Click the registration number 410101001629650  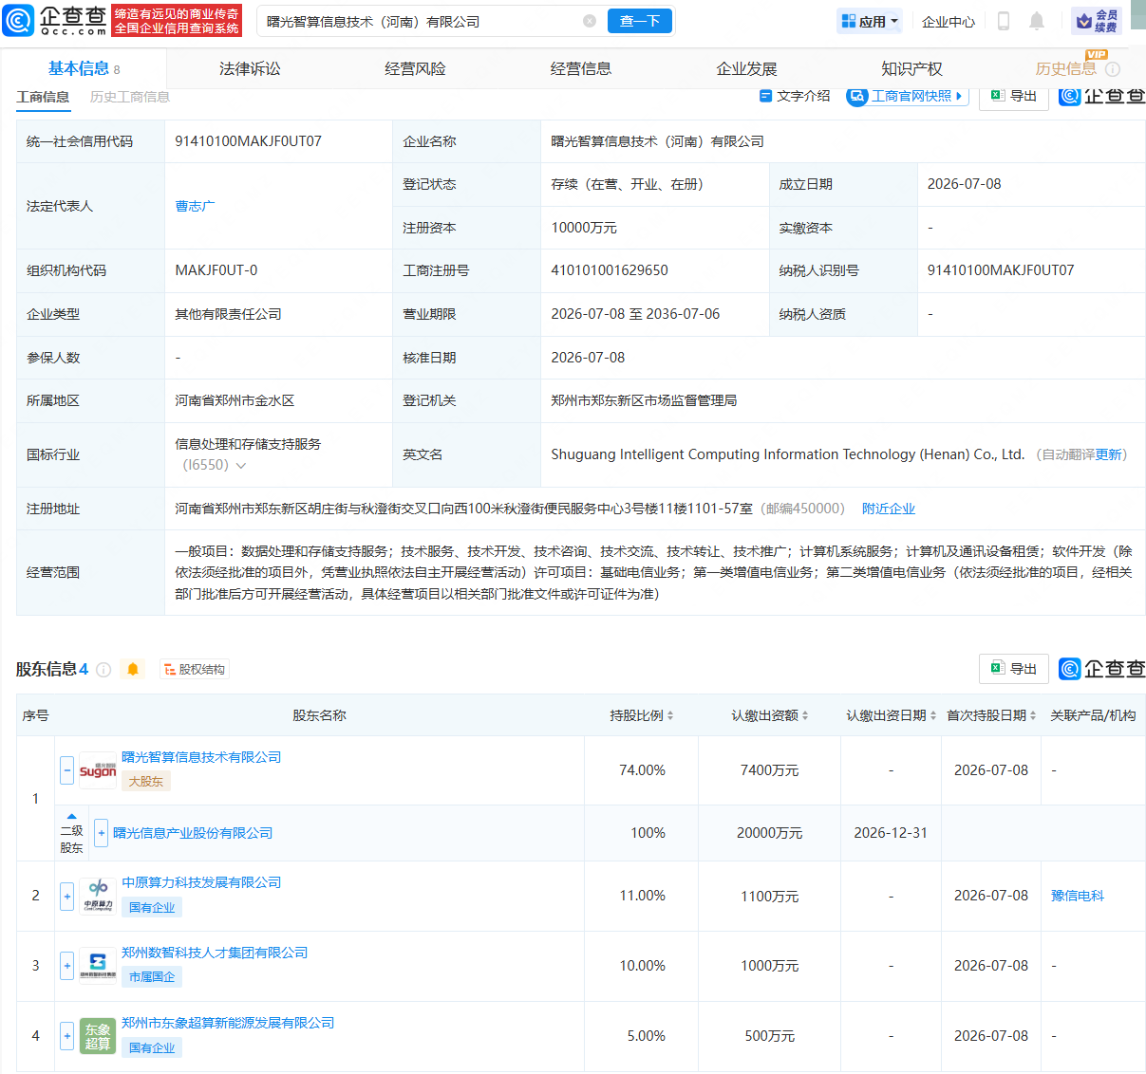610,270
